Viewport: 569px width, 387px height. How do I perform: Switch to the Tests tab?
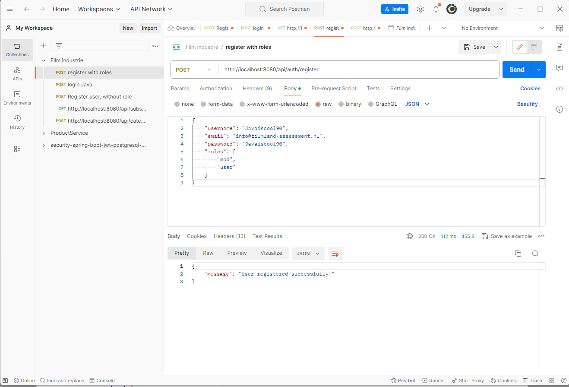coord(373,89)
